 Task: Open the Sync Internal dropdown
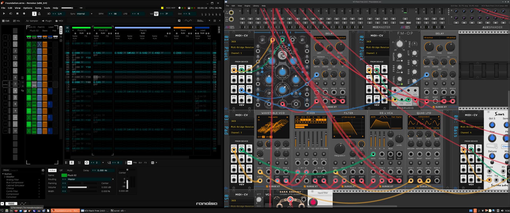[x=84, y=14]
